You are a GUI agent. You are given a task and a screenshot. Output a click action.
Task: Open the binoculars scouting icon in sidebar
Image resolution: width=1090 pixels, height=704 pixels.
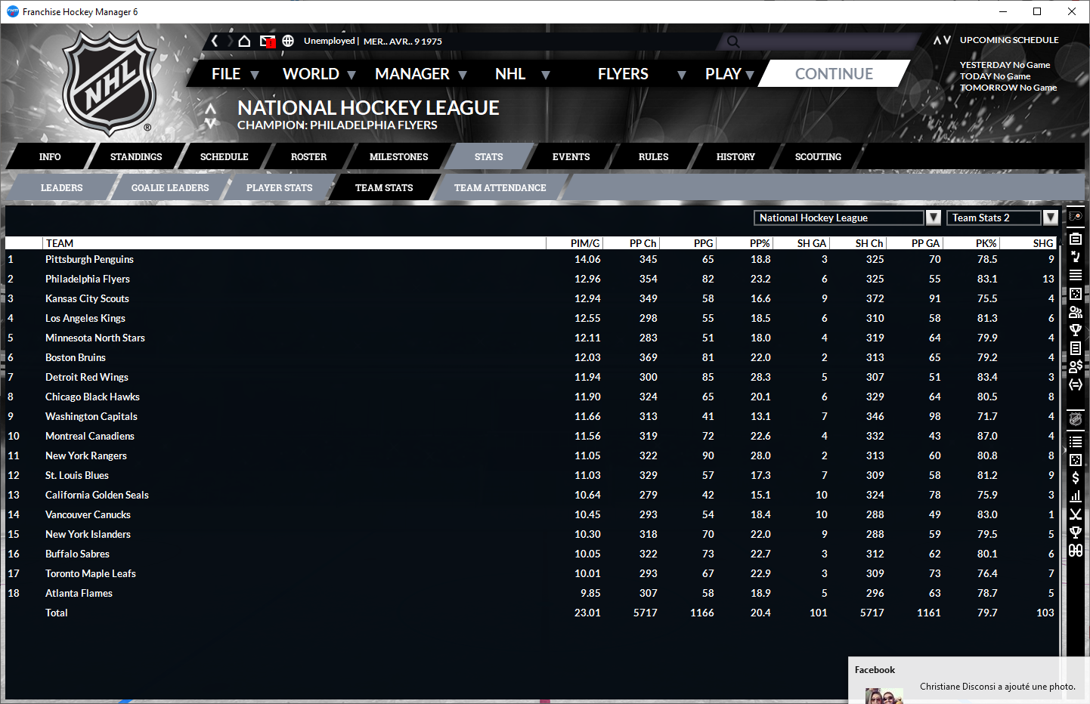click(1076, 551)
